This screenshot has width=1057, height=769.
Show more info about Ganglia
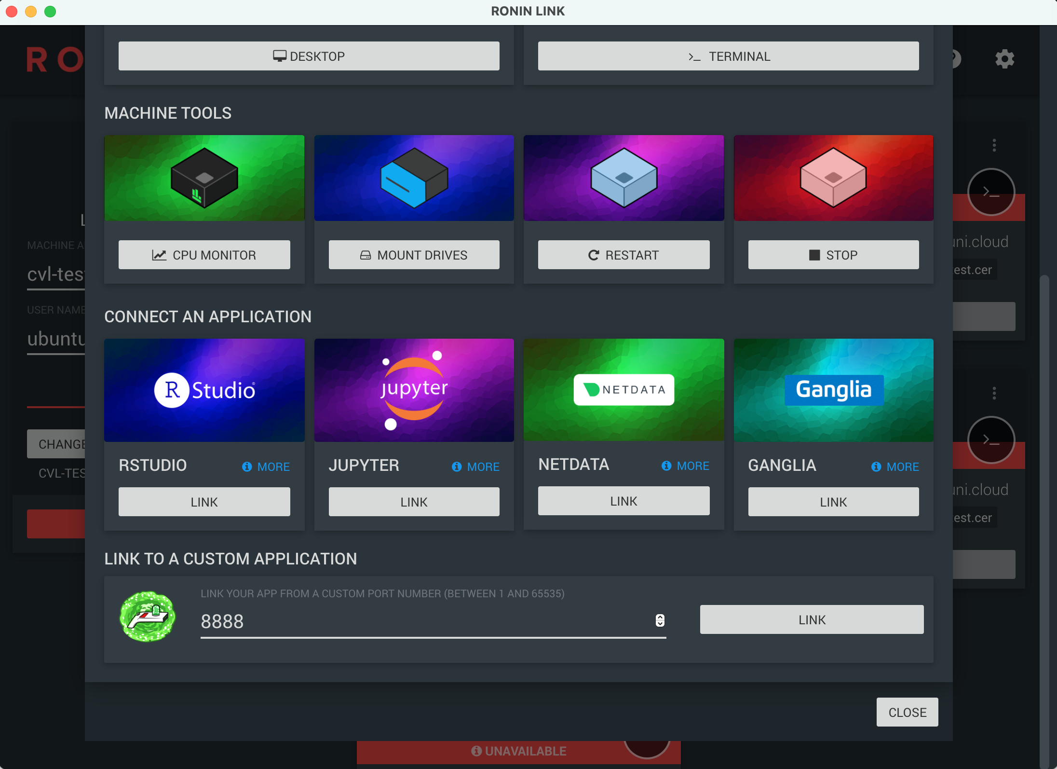[895, 467]
